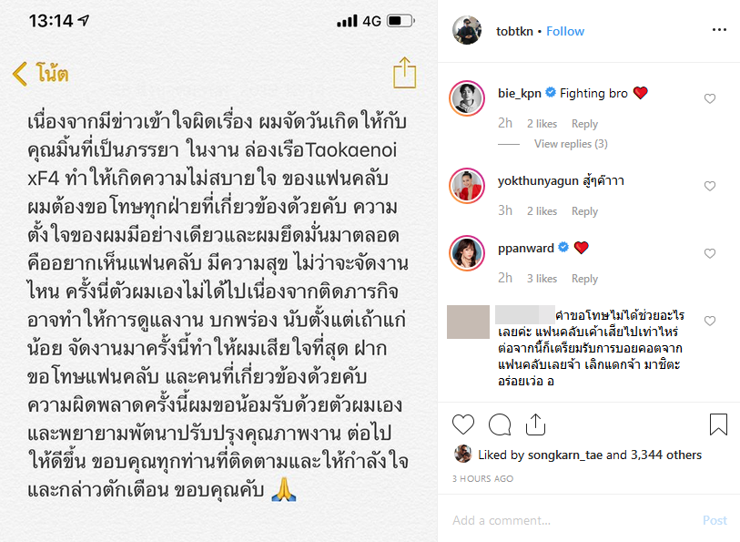Tap the share icon in the note
Image resolution: width=740 pixels, height=542 pixels.
[x=404, y=72]
